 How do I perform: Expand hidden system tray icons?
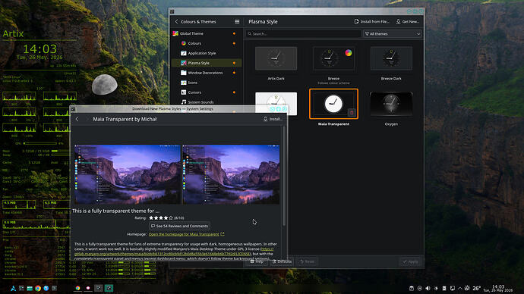coord(460,289)
